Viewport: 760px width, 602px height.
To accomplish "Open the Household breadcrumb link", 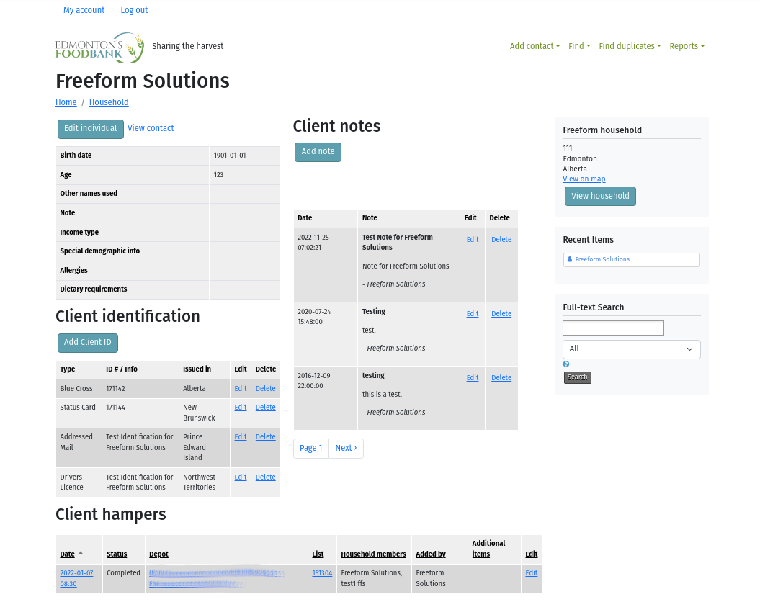I will pyautogui.click(x=109, y=103).
